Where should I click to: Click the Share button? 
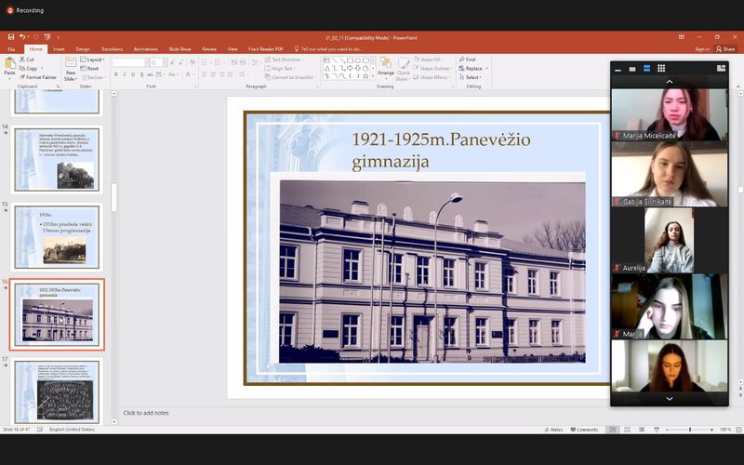(x=725, y=48)
